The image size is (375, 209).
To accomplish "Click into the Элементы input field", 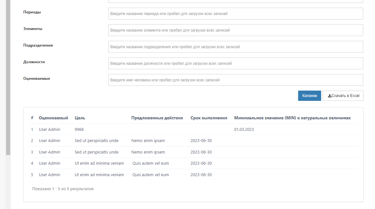I will (235, 30).
